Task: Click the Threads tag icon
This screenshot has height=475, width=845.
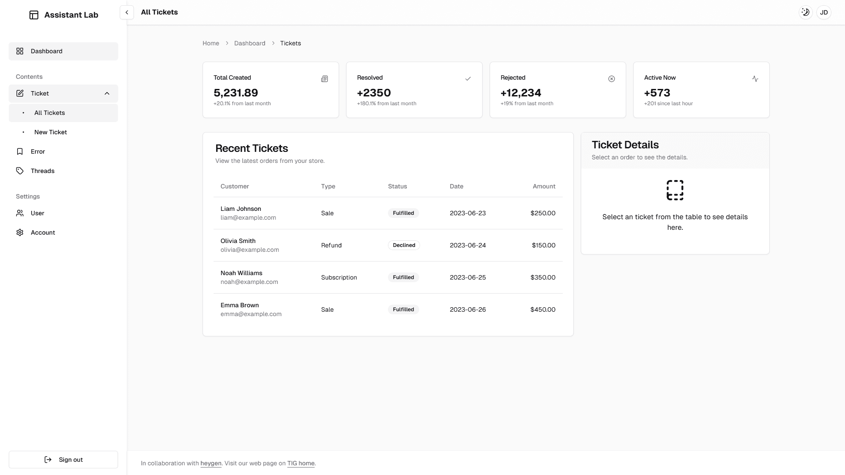Action: (x=20, y=171)
